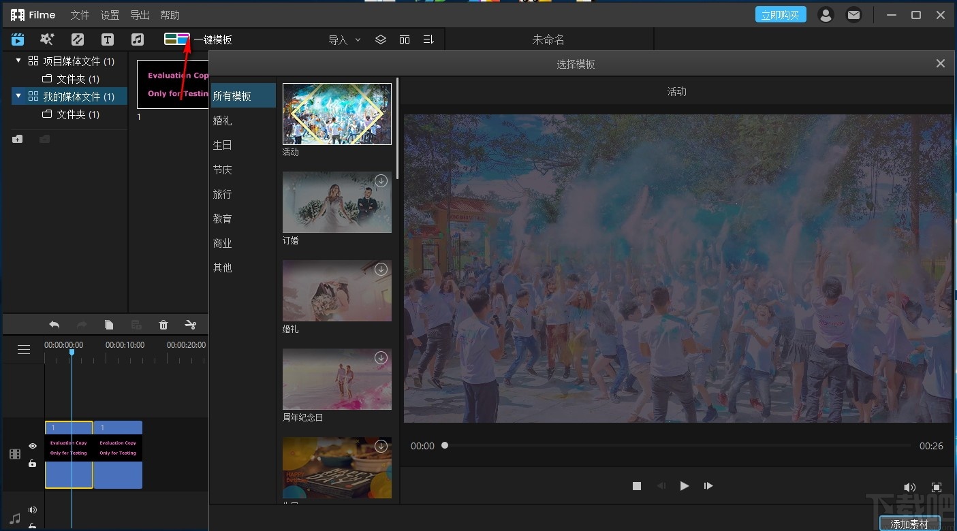
Task: Click the 立即购买 purchase button
Action: (x=781, y=14)
